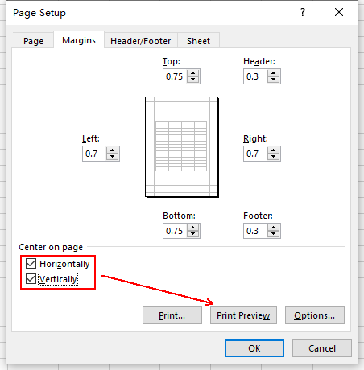
Task: Switch to the Page tab
Action: pyautogui.click(x=33, y=41)
